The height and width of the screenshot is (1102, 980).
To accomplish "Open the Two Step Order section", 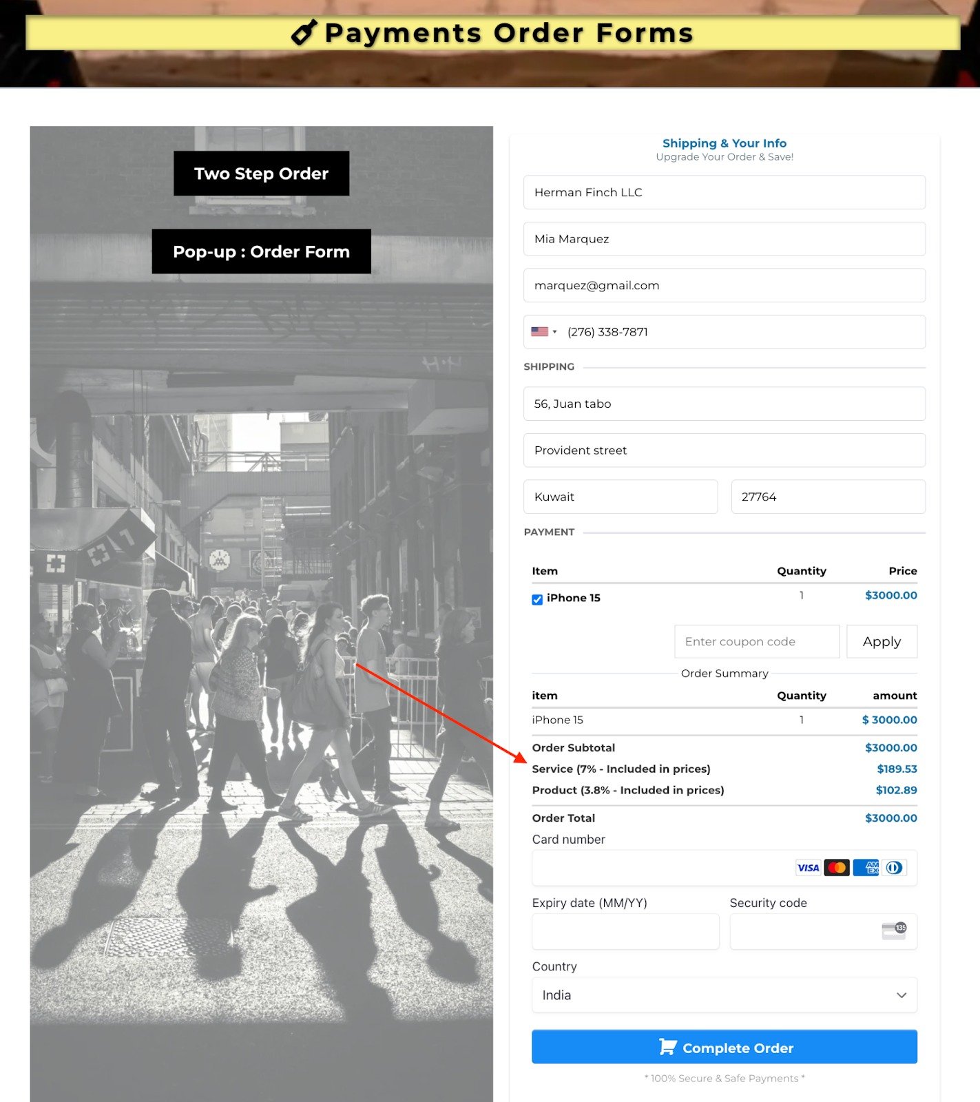I will pos(261,174).
